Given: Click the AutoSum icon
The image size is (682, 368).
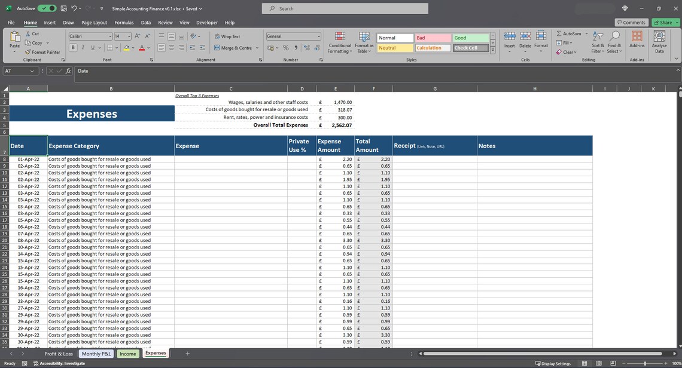Looking at the screenshot, I should (560, 33).
